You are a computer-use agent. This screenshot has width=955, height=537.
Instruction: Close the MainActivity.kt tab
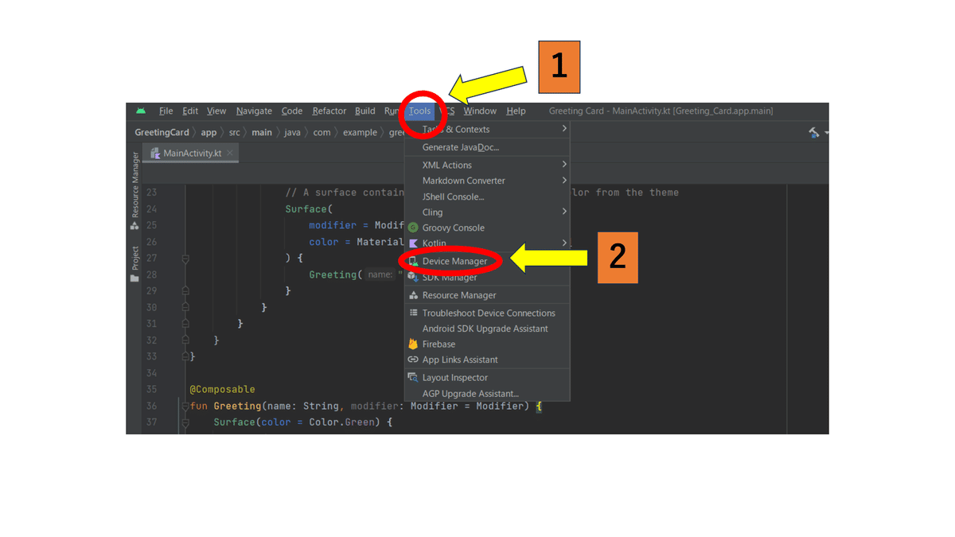coord(230,154)
